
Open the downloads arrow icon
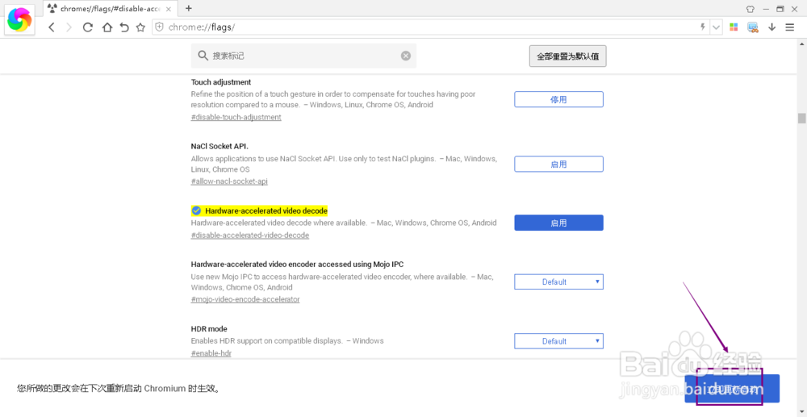click(771, 27)
